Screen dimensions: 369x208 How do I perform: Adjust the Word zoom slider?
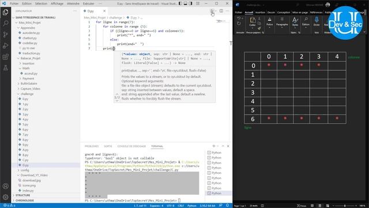click(x=345, y=206)
